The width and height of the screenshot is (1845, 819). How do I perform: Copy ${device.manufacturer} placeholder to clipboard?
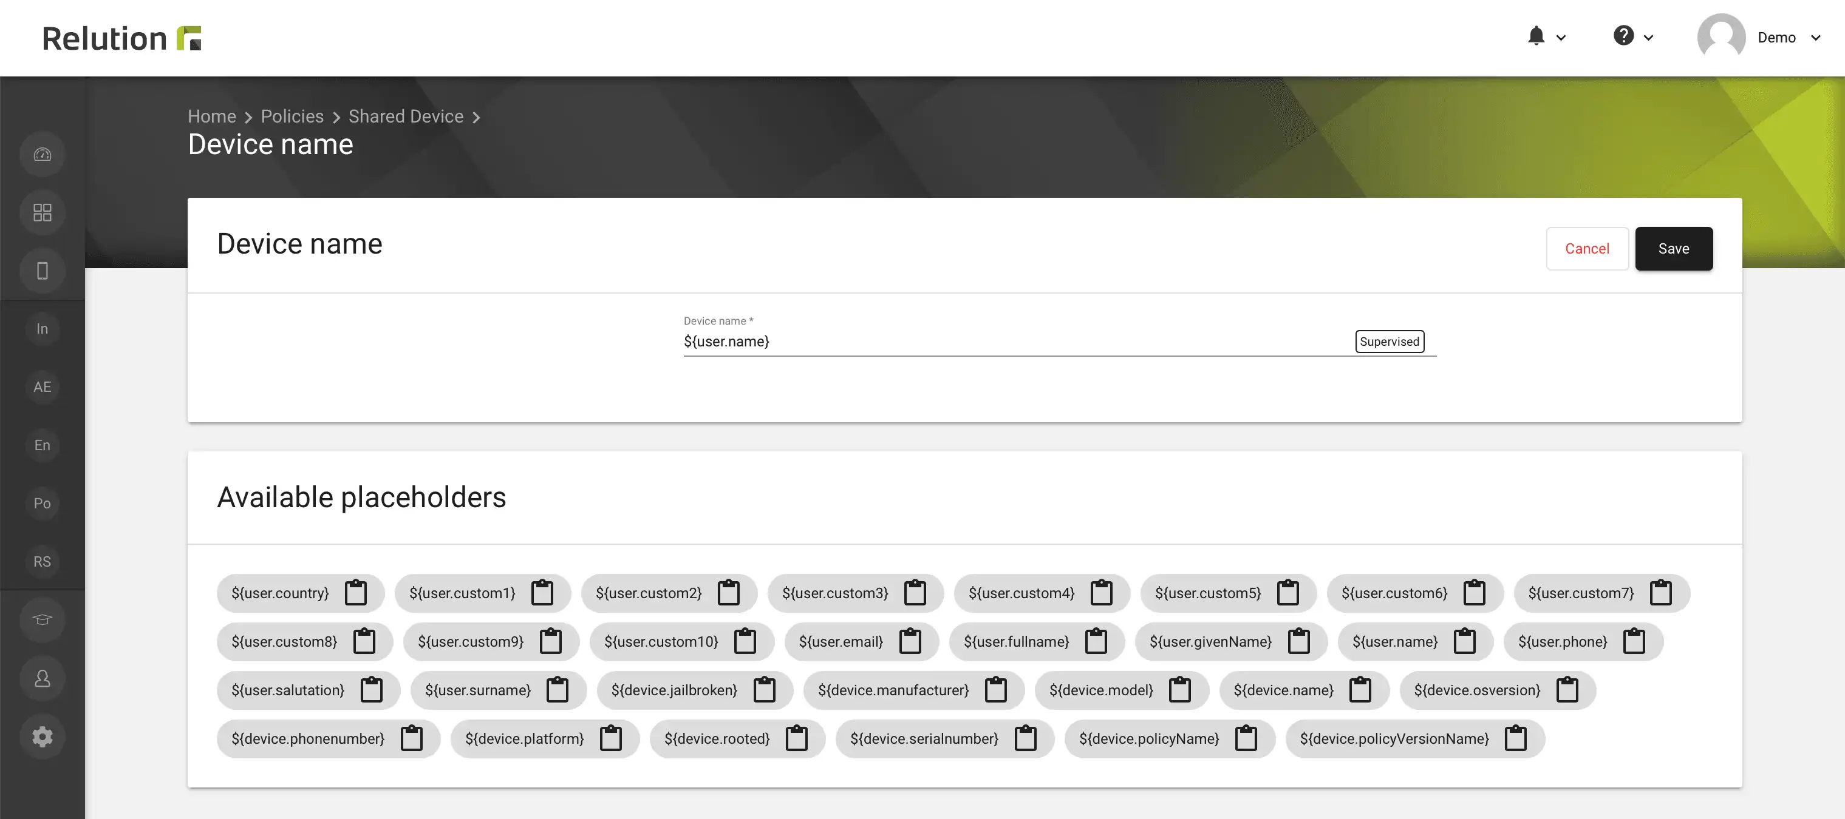click(995, 690)
